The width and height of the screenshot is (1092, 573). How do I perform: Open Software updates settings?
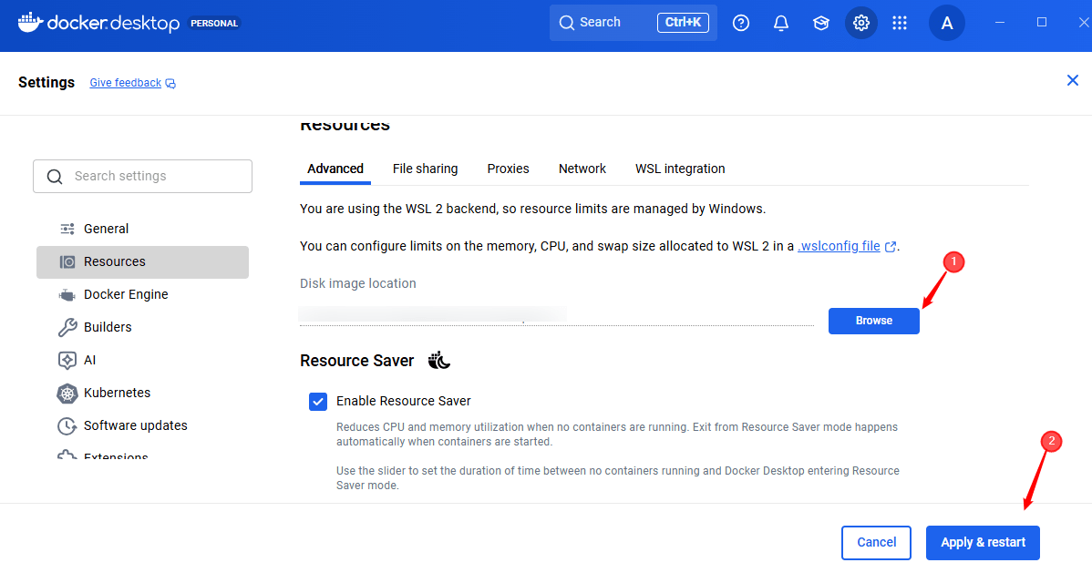point(135,425)
